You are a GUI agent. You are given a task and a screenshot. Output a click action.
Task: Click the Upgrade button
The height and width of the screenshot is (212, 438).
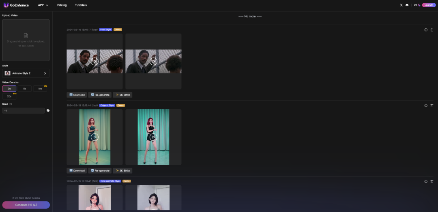[429, 5]
